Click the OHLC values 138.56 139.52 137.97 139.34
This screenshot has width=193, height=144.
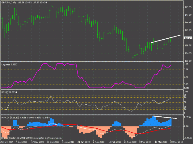point(32,2)
